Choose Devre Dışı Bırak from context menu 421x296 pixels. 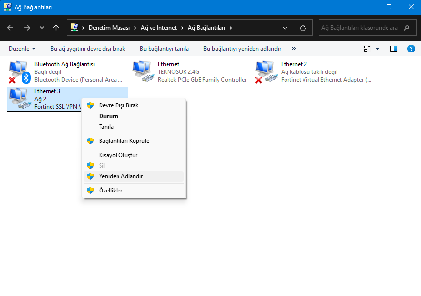[118, 105]
